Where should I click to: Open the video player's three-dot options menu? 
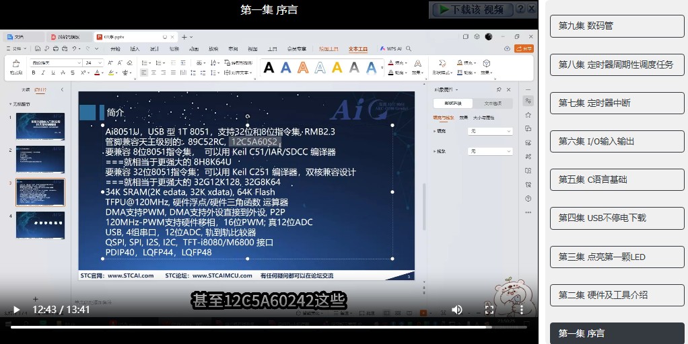(x=522, y=310)
